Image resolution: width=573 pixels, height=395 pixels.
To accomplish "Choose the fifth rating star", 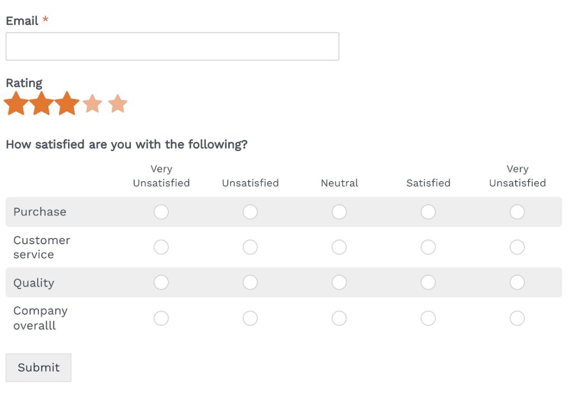I will (x=118, y=104).
